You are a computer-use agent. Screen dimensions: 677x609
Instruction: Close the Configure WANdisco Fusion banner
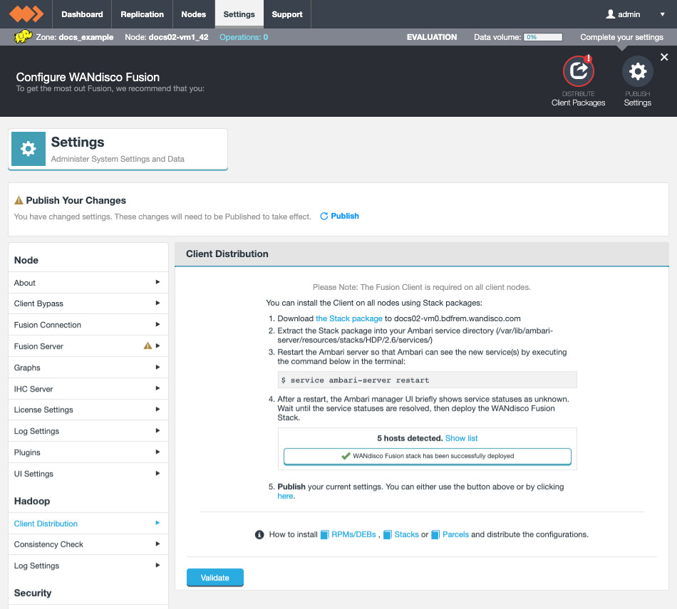664,57
